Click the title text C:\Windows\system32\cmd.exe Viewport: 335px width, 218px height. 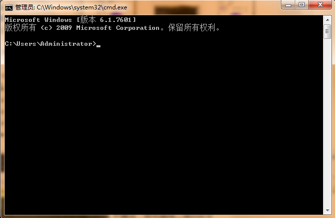[x=82, y=7]
